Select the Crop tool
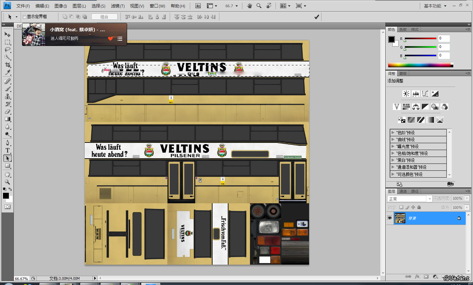The width and height of the screenshot is (473, 285). (7, 65)
